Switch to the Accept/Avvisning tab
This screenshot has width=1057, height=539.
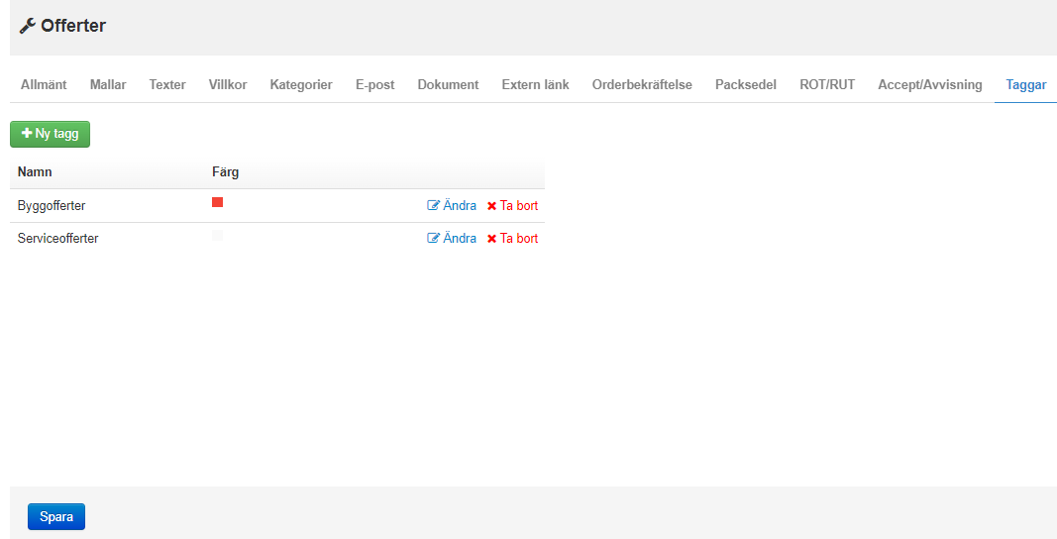[929, 85]
